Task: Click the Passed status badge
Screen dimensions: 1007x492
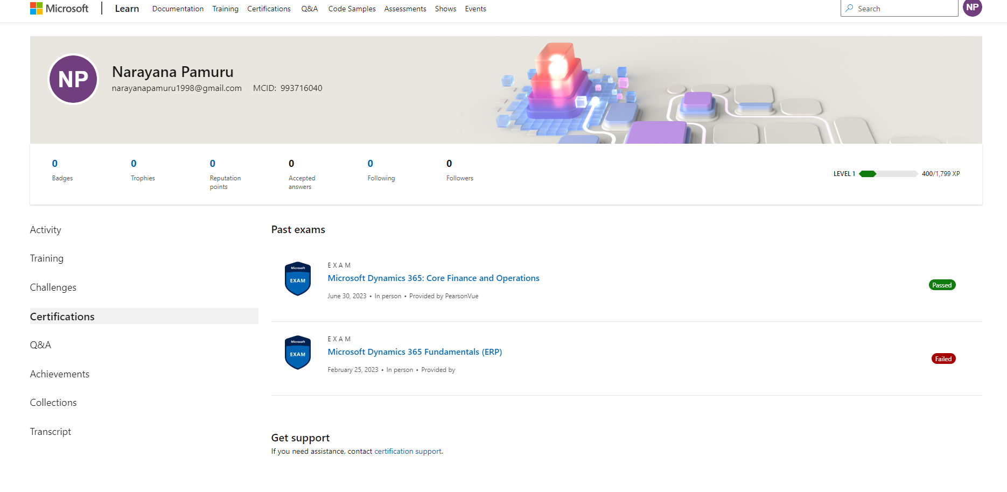Action: pyautogui.click(x=942, y=284)
